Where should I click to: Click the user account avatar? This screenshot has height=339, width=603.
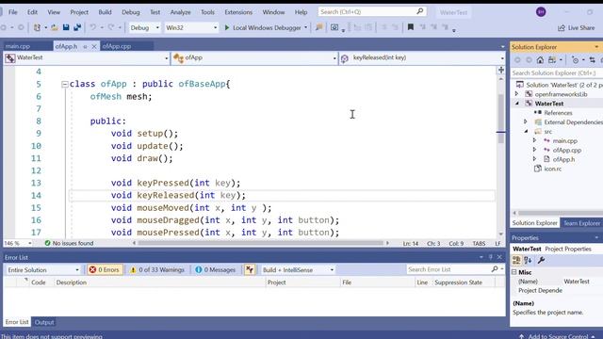click(541, 12)
